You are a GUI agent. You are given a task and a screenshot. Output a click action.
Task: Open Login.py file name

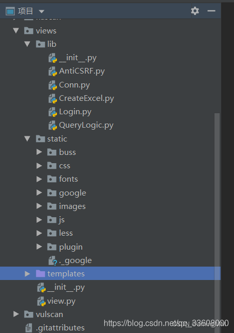click(x=75, y=112)
